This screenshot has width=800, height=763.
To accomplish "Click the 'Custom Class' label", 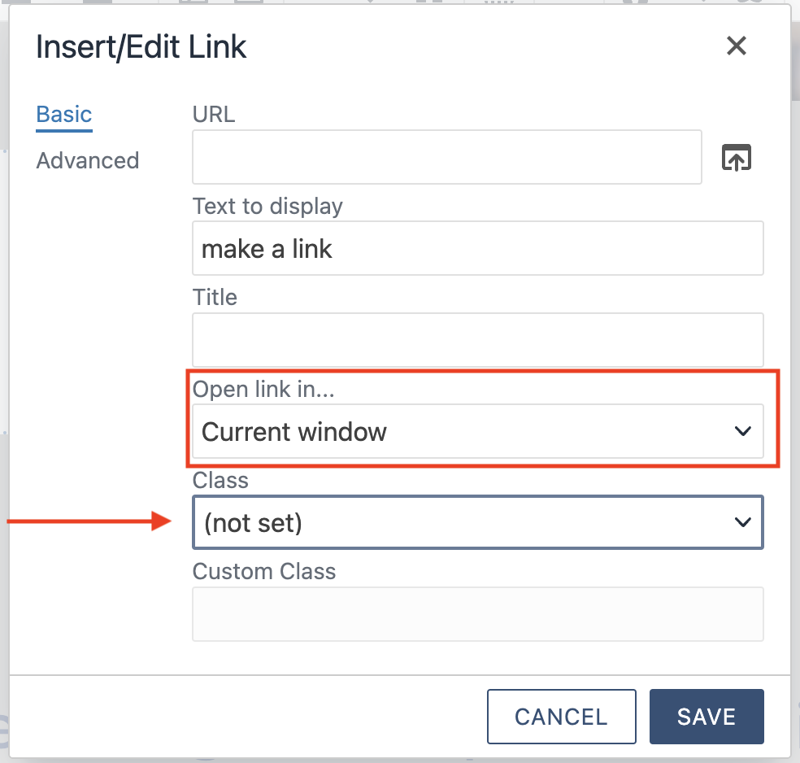I will pyautogui.click(x=263, y=571).
